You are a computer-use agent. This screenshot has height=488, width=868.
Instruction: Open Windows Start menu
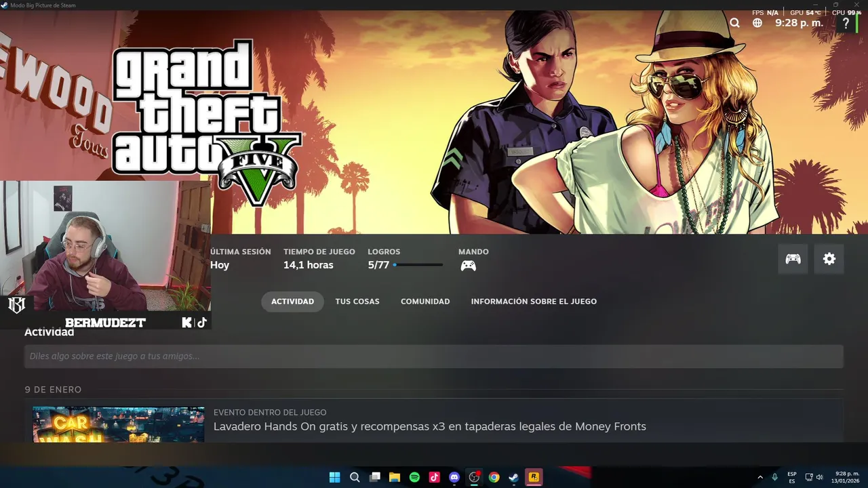tap(334, 477)
